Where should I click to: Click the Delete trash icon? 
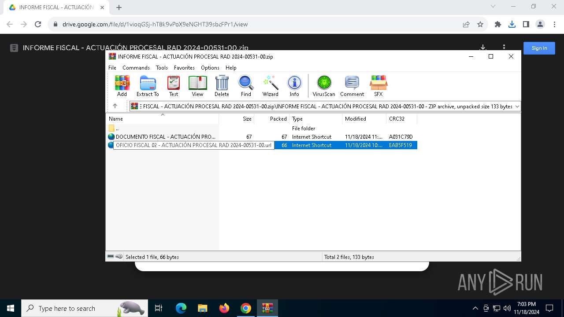point(222,86)
